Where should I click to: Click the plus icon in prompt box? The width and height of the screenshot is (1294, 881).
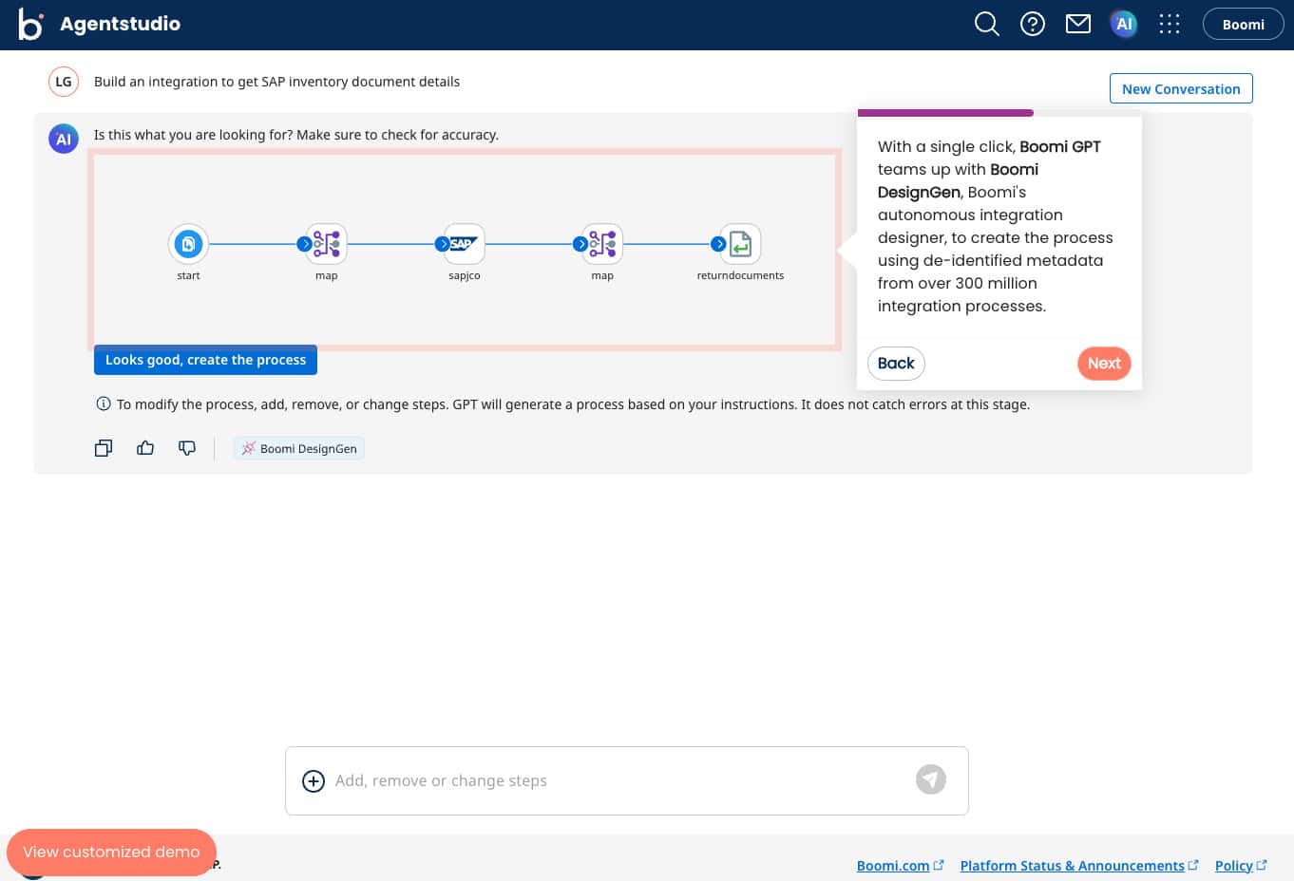[314, 781]
